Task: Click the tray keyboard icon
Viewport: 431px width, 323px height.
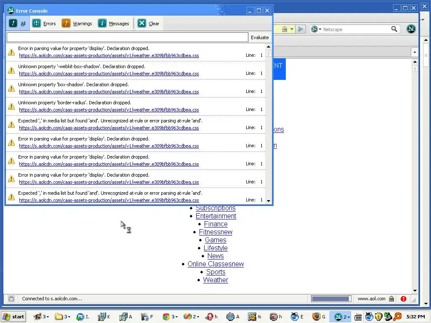Action: click(x=358, y=317)
